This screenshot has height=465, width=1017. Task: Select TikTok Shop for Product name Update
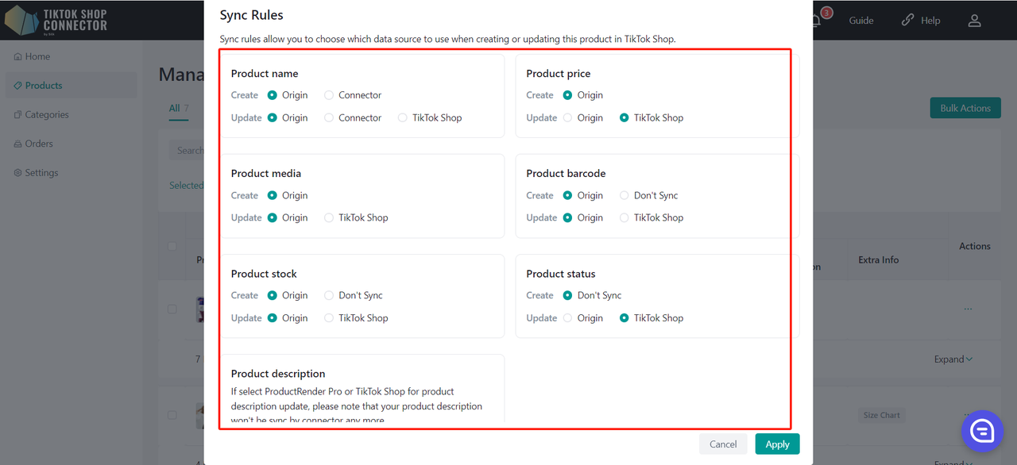tap(403, 117)
